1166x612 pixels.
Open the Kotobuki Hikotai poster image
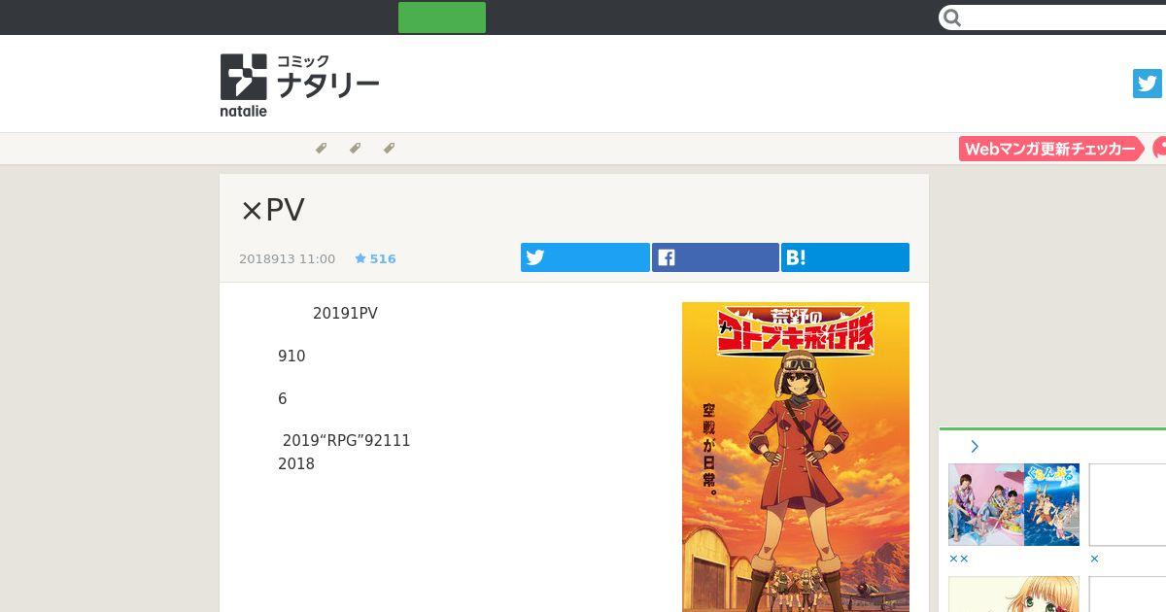click(x=796, y=457)
